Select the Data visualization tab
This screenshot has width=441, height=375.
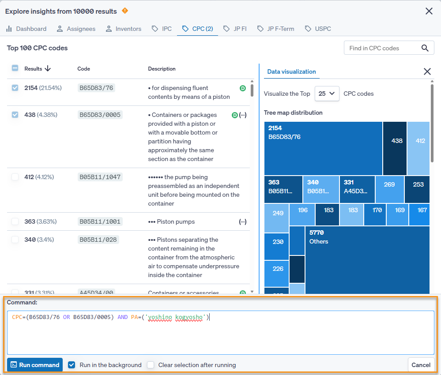coord(291,71)
